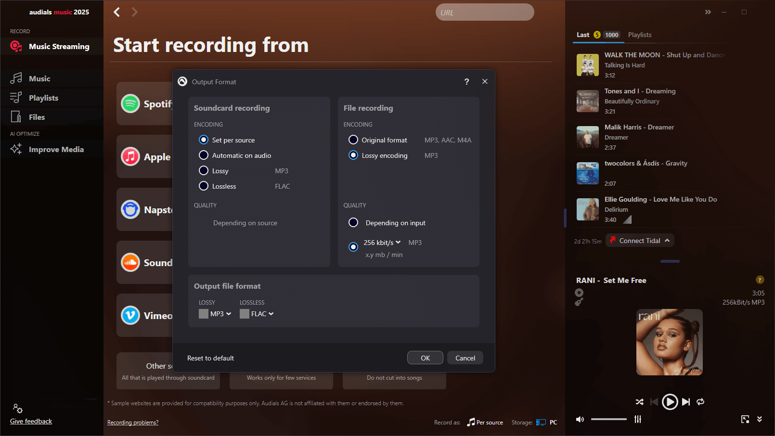Open Improve Media in the sidebar
The width and height of the screenshot is (775, 436).
(56, 150)
